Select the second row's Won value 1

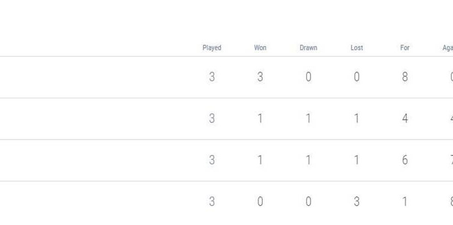click(260, 119)
